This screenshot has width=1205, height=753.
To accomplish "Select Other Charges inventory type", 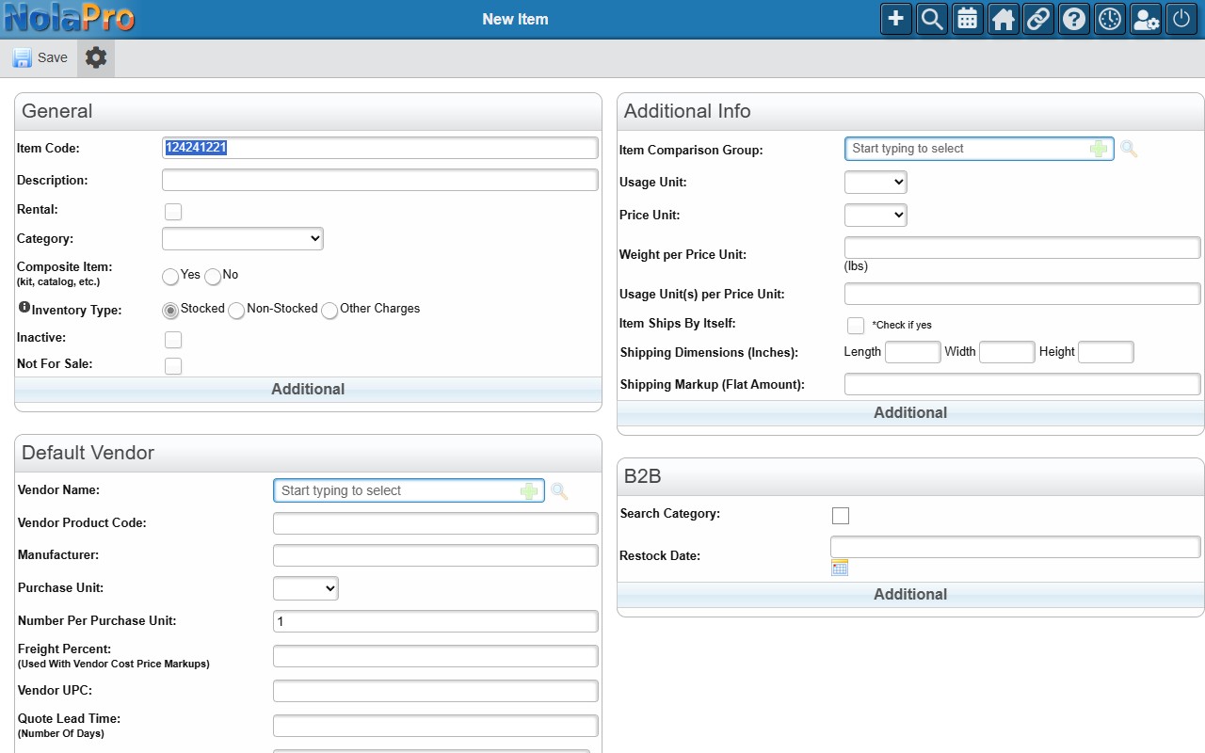I will pos(329,311).
